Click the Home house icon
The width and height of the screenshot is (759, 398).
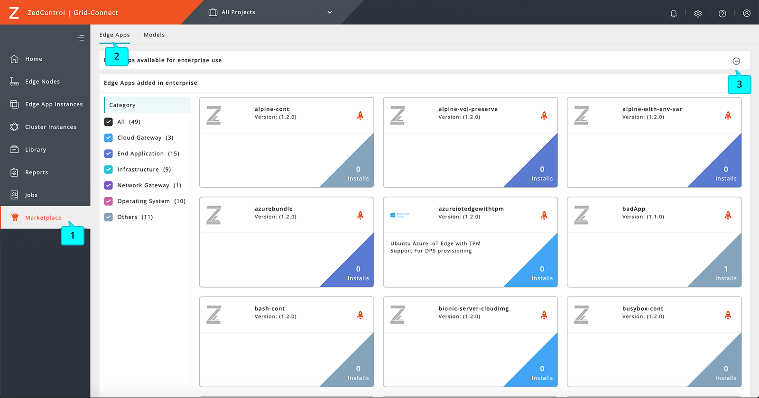point(14,59)
